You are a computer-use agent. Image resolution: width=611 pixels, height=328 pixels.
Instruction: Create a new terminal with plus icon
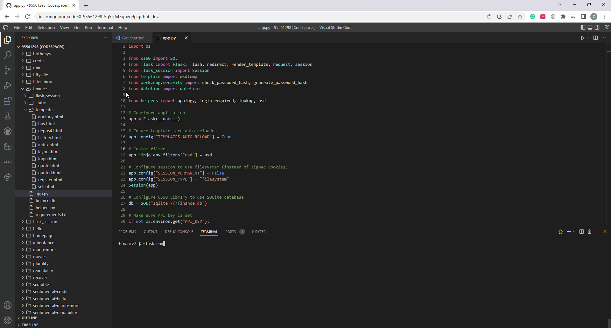[569, 232]
